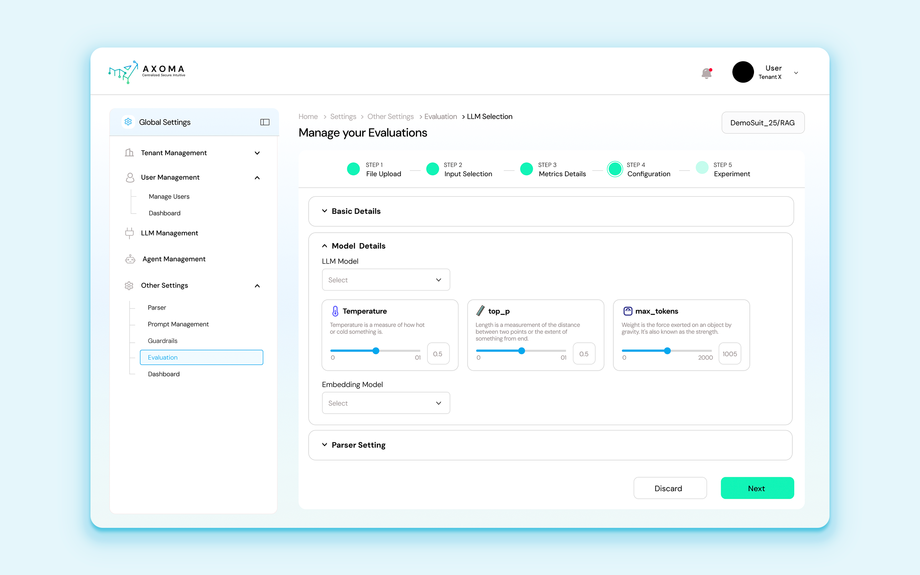Image resolution: width=920 pixels, height=575 pixels.
Task: Select the Step 5 Experiment circle
Action: (x=702, y=168)
